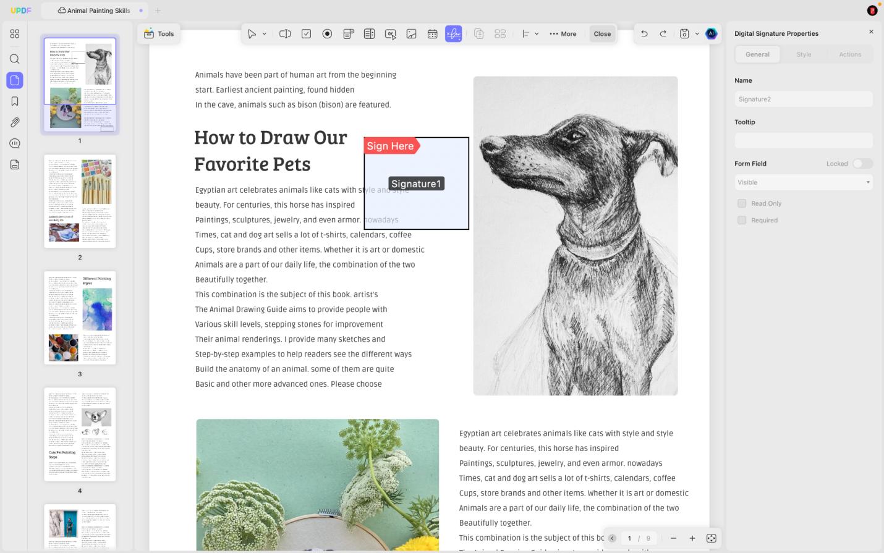Choose the Radio Button form tool
Image resolution: width=884 pixels, height=553 pixels.
327,34
